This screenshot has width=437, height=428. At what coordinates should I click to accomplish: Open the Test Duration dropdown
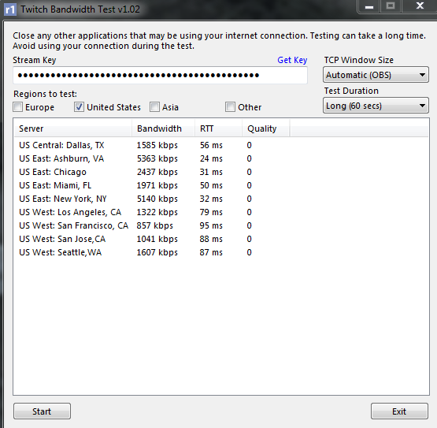(376, 106)
